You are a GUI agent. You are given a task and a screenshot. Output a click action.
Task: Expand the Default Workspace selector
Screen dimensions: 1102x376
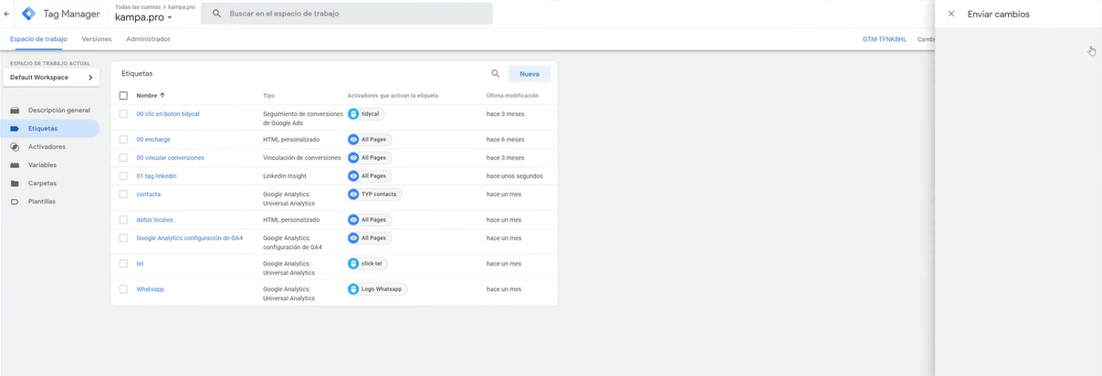click(x=51, y=78)
